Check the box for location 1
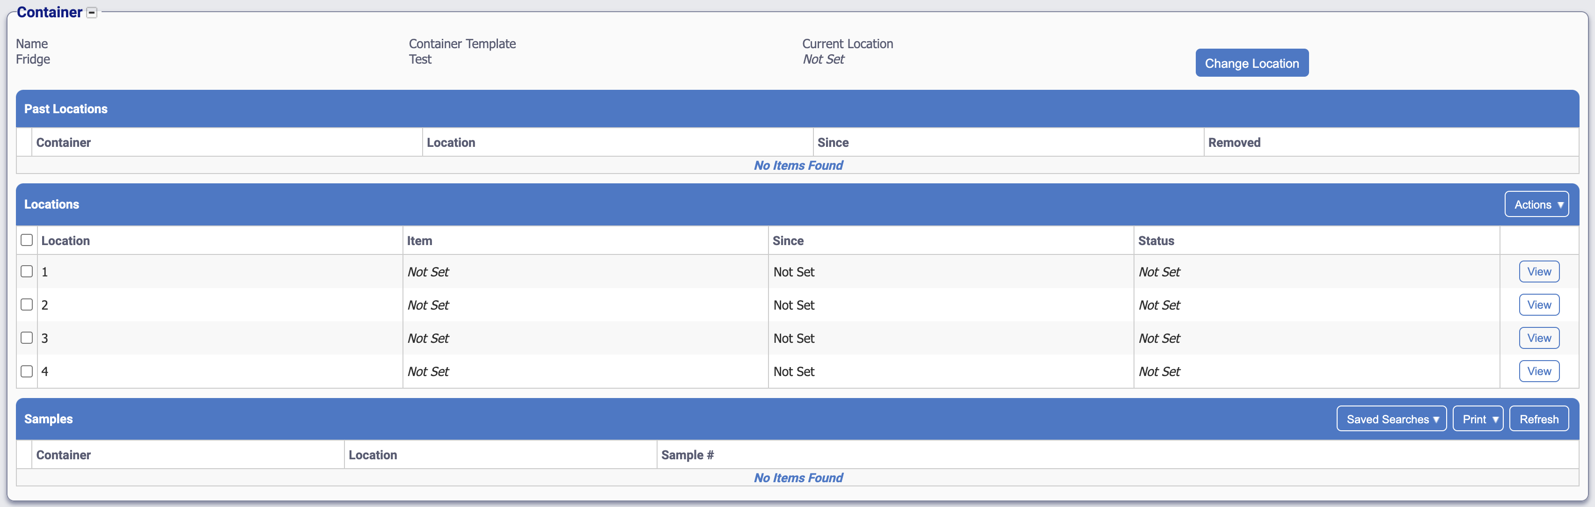The width and height of the screenshot is (1595, 507). [x=27, y=272]
